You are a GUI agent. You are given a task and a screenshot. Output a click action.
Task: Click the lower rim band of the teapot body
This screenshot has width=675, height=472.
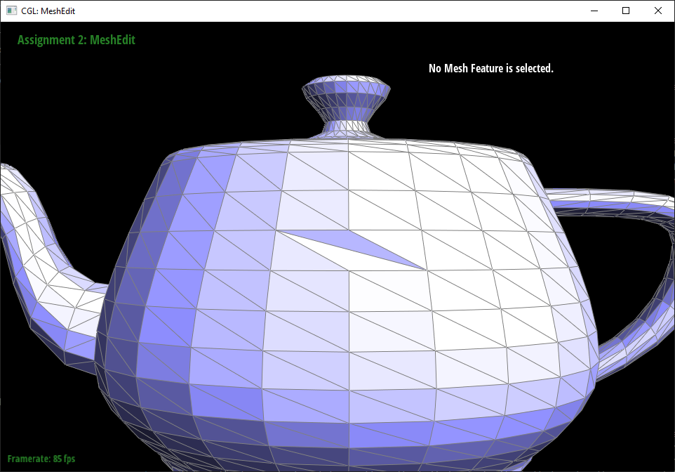(351, 414)
